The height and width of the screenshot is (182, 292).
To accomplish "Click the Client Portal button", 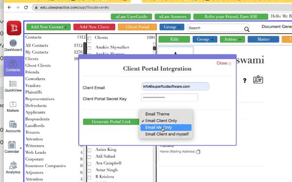I will [137, 27].
